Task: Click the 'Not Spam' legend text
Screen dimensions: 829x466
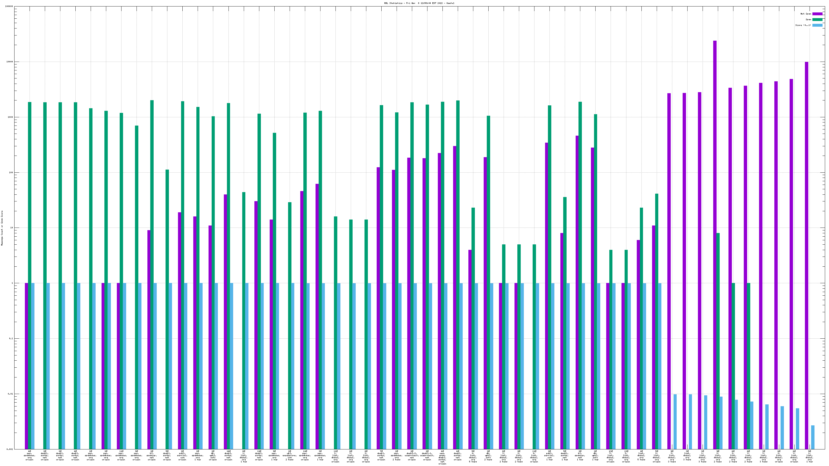Action: 806,14
